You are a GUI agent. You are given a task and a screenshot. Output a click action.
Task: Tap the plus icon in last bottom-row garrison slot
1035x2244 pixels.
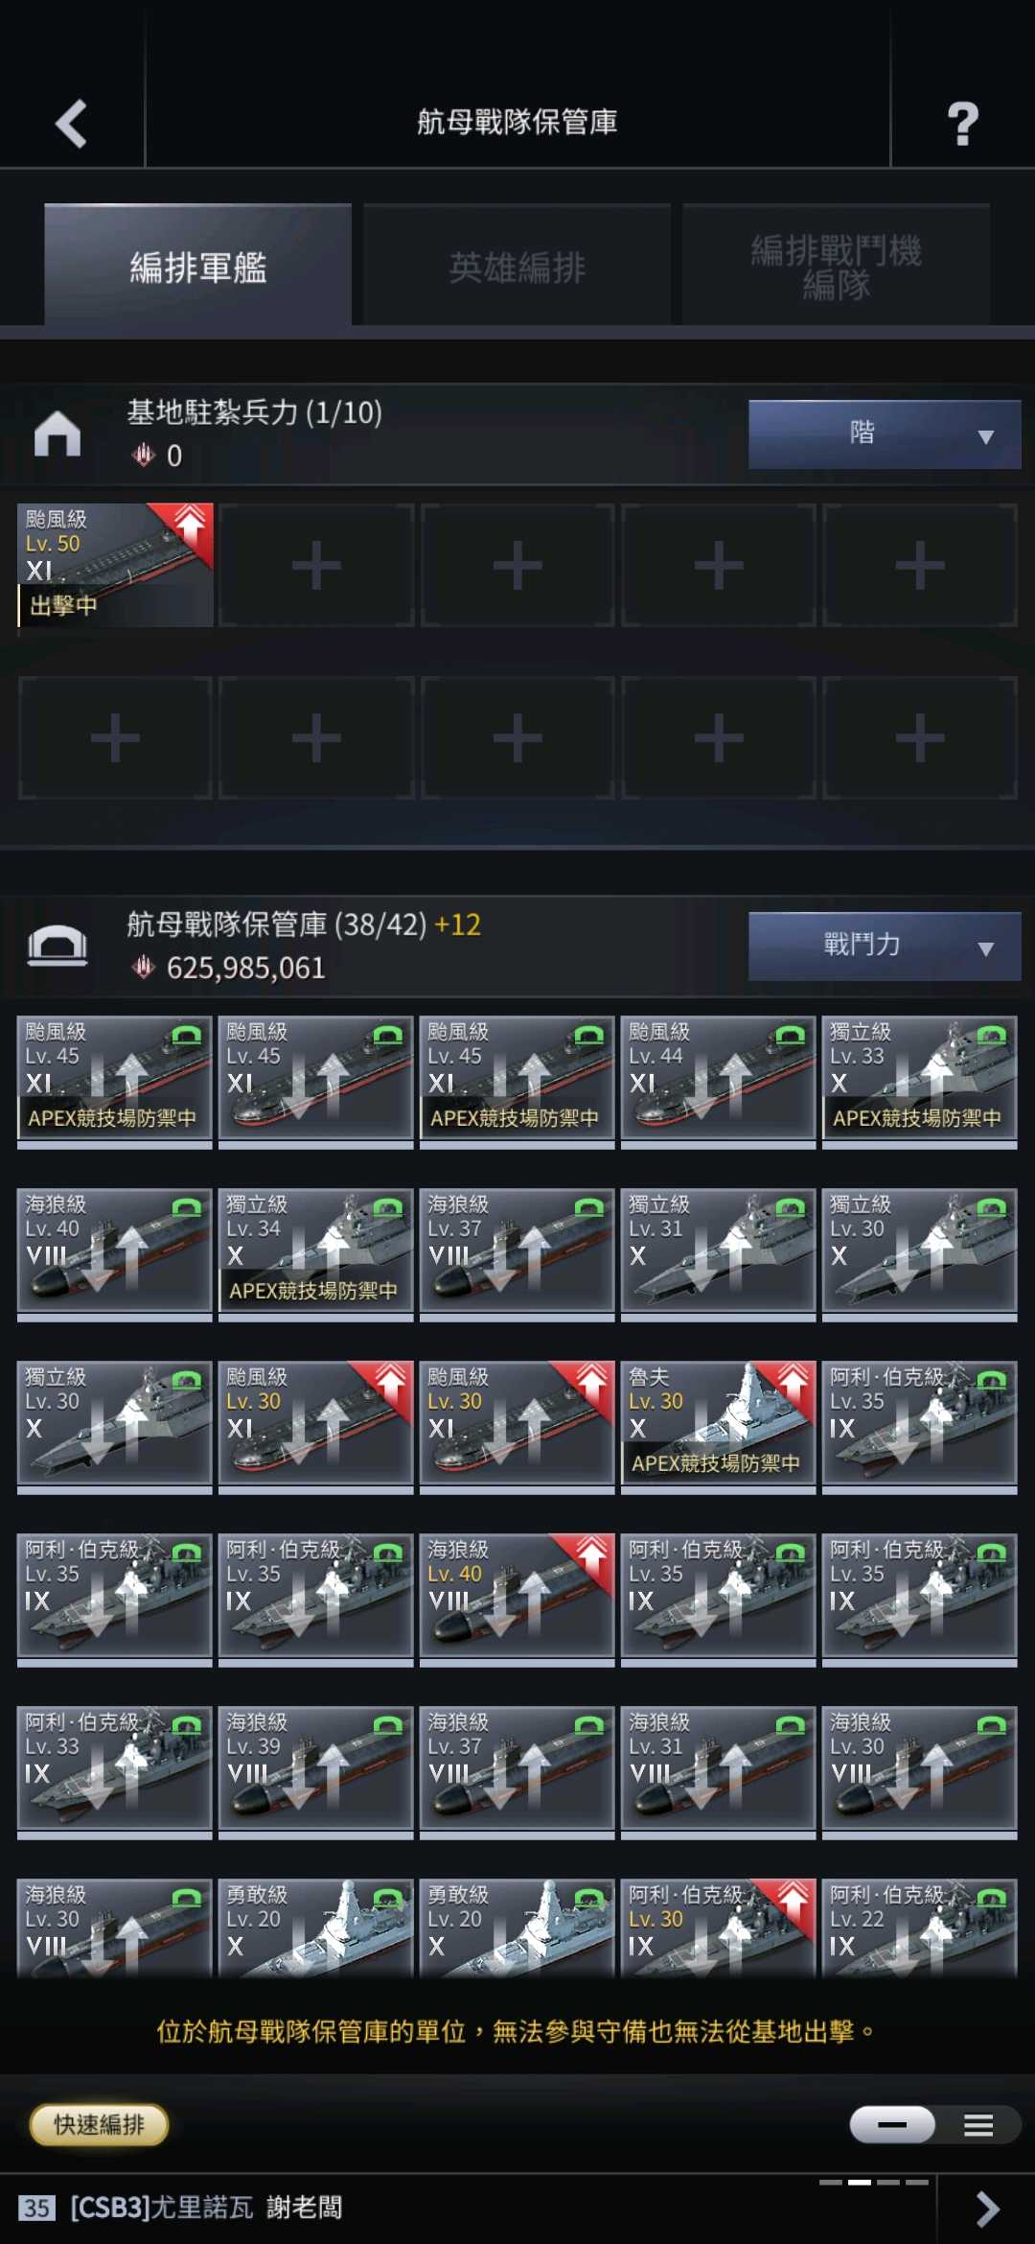[920, 738]
